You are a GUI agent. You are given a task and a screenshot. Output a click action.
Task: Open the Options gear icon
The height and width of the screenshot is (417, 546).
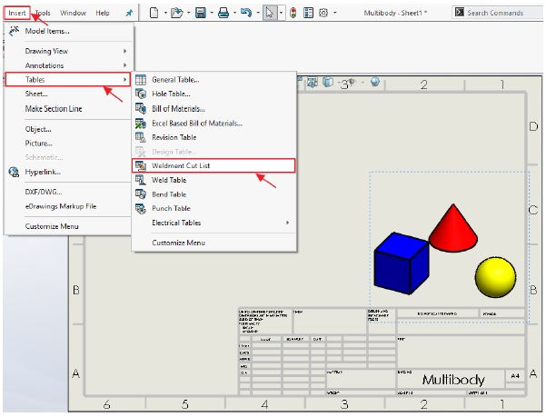point(323,13)
